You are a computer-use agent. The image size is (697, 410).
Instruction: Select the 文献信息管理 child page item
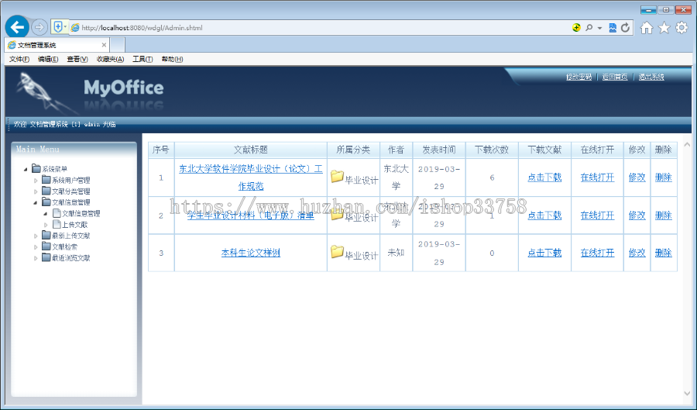pos(81,213)
